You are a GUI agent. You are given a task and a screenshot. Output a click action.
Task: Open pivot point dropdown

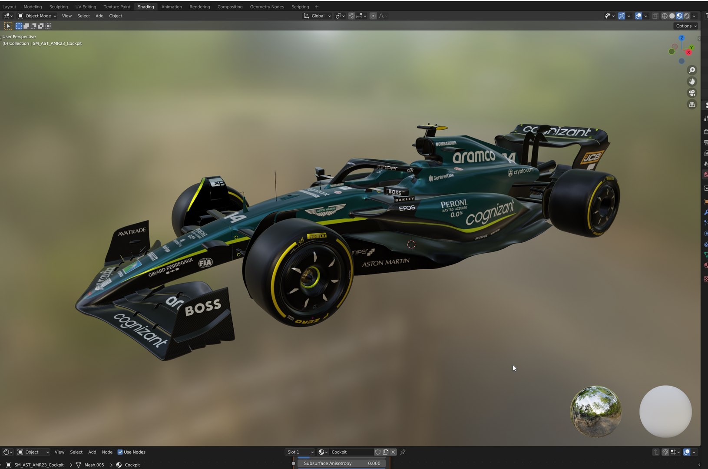(x=340, y=16)
